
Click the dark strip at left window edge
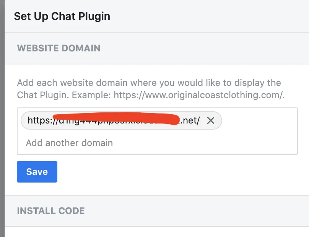point(2,115)
